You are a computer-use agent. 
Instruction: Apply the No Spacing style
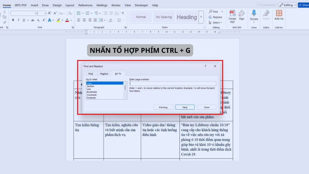(164, 17)
